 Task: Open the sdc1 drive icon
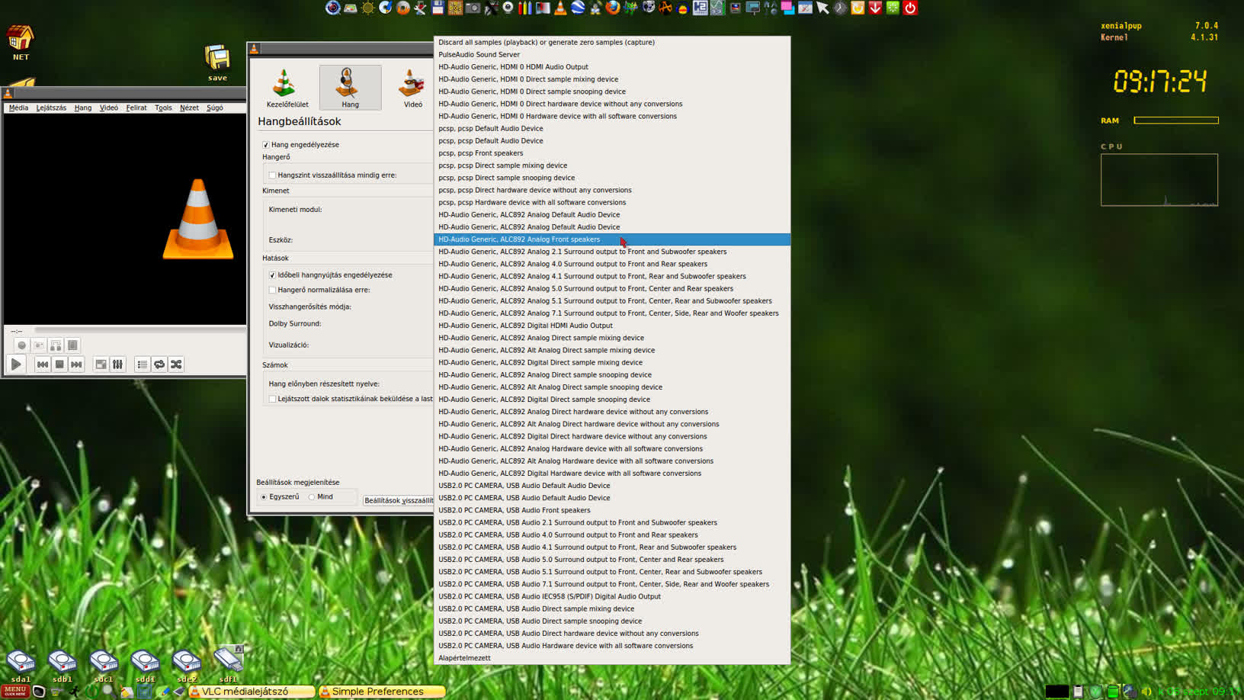104,665
